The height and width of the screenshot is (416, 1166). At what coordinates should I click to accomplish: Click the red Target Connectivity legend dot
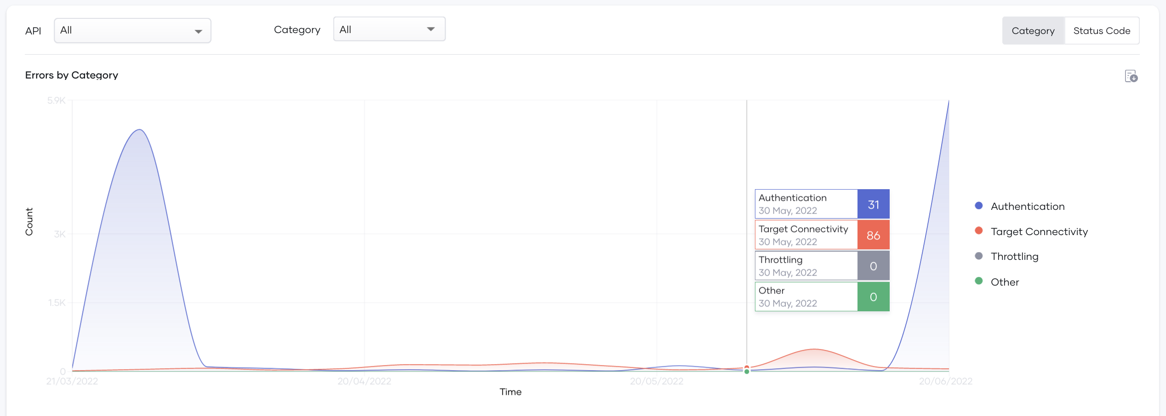979,230
